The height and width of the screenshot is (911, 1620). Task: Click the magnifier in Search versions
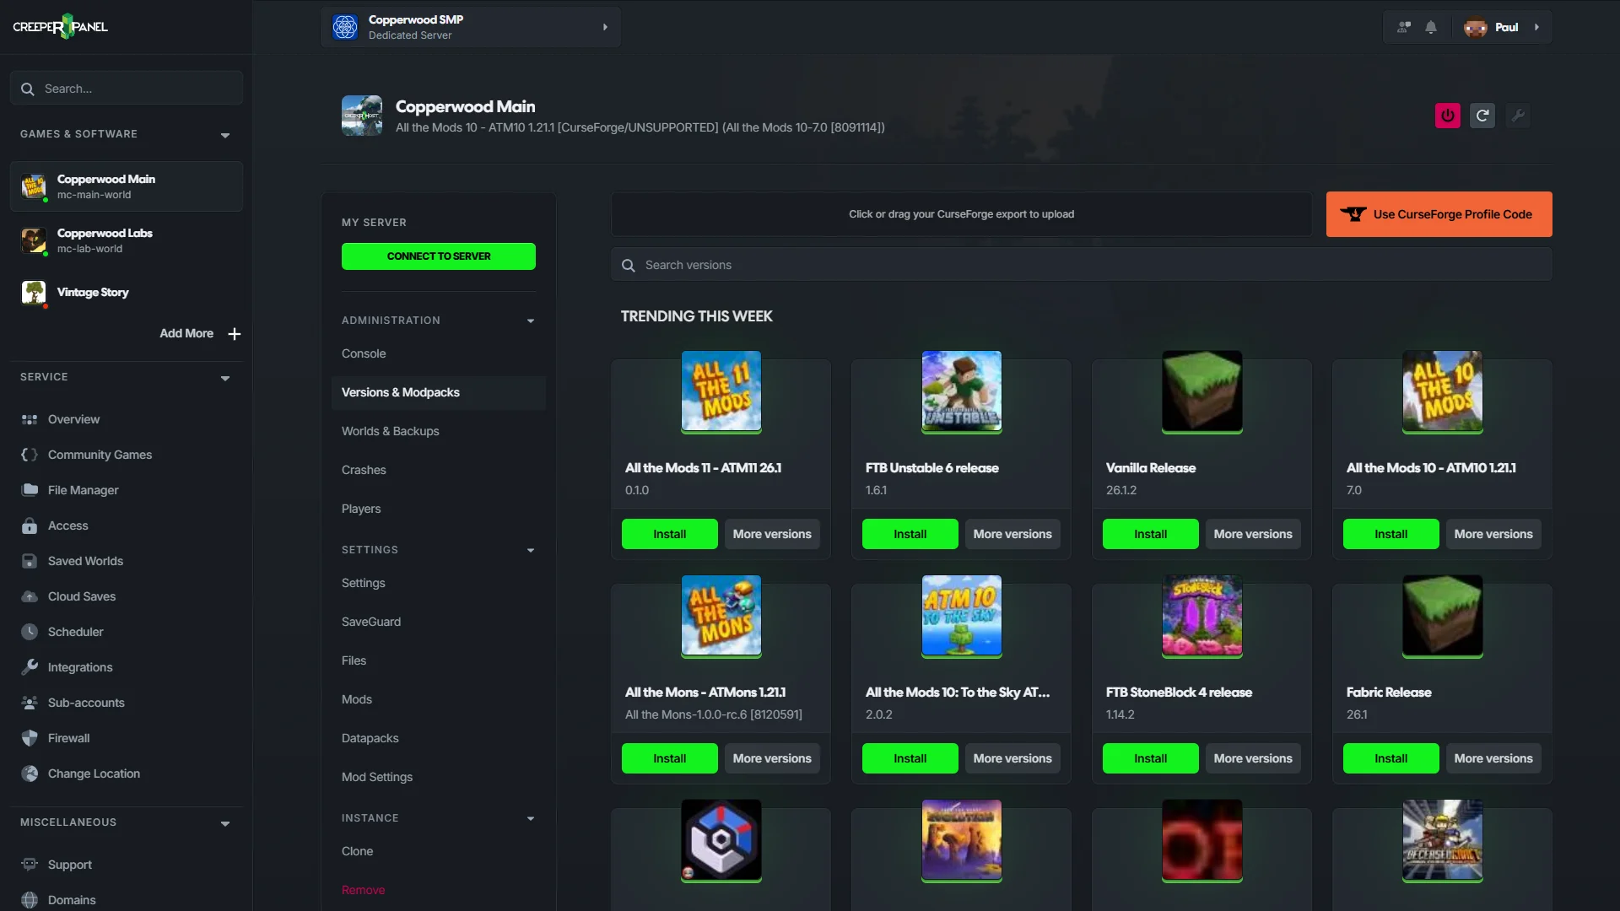tap(629, 266)
